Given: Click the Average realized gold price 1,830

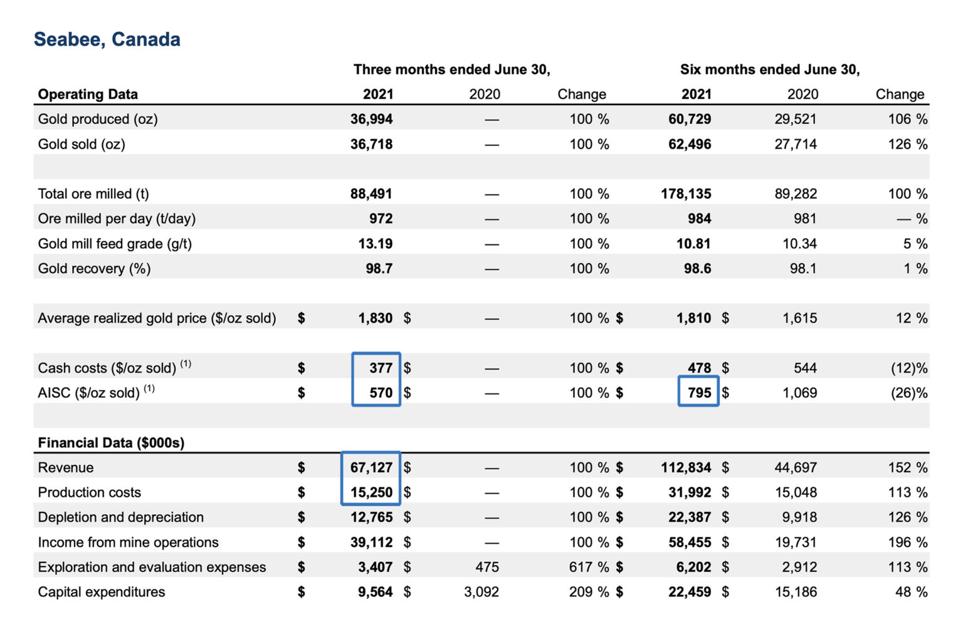Looking at the screenshot, I should [376, 318].
